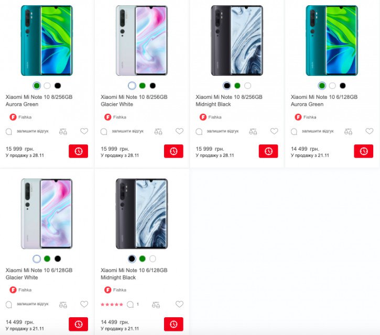Screen dimensions: 380x335
Task: Add Aurora Green 6/128GB to wishlist heart
Action: tap(370, 131)
